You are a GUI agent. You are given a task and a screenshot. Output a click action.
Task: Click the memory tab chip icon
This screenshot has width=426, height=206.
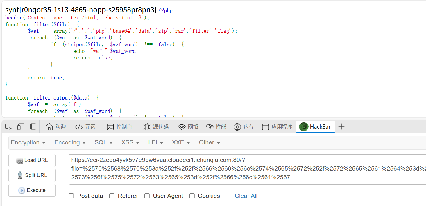tap(237, 127)
